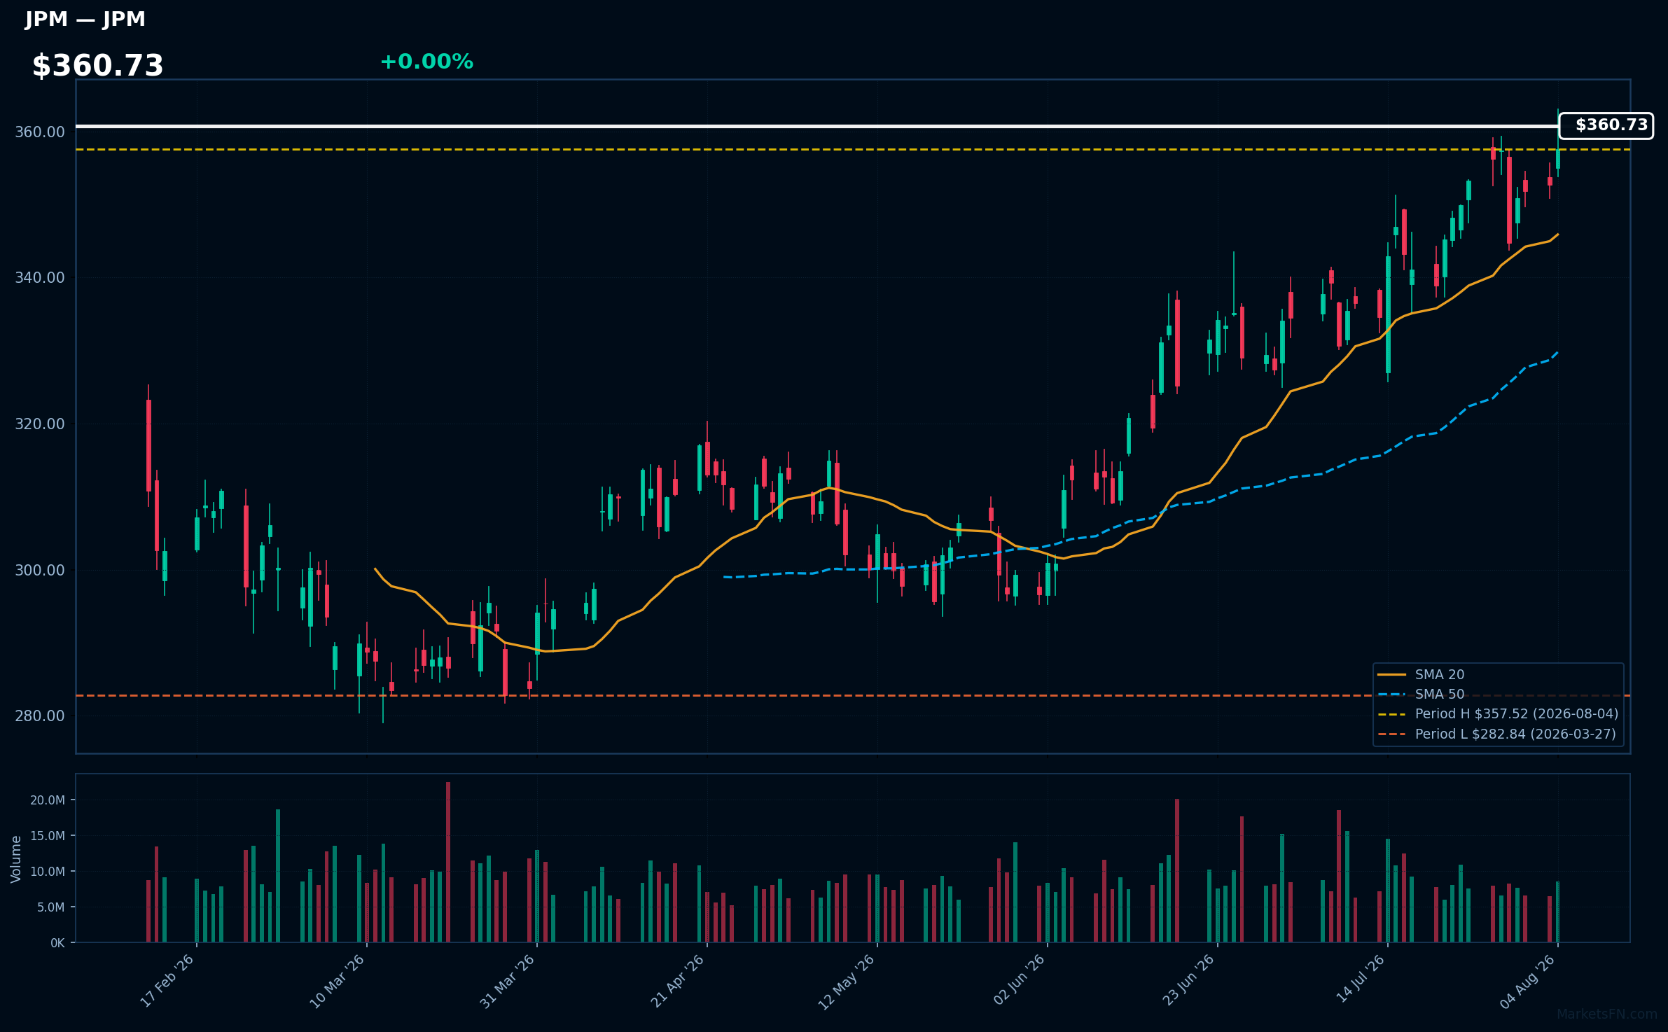Click the 280.00 price axis label
This screenshot has height=1032, width=1668.
point(40,716)
